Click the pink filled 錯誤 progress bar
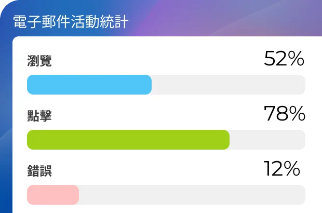The width and height of the screenshot is (322, 213). click(x=53, y=195)
